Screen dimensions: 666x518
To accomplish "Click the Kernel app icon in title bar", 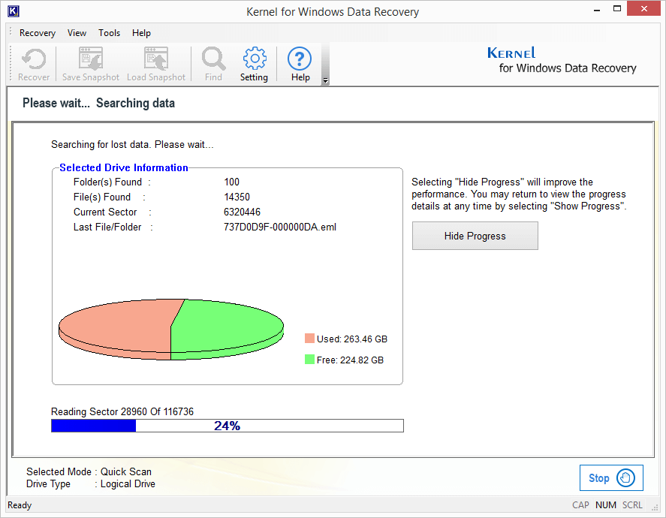I will tap(14, 11).
